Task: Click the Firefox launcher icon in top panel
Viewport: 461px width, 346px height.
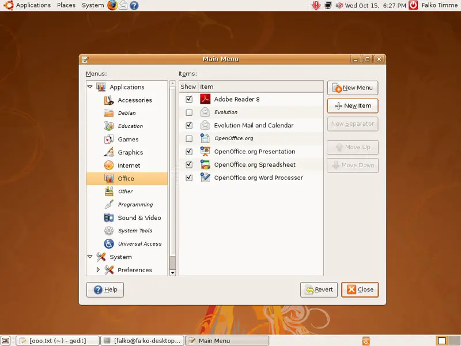Action: click(112, 5)
